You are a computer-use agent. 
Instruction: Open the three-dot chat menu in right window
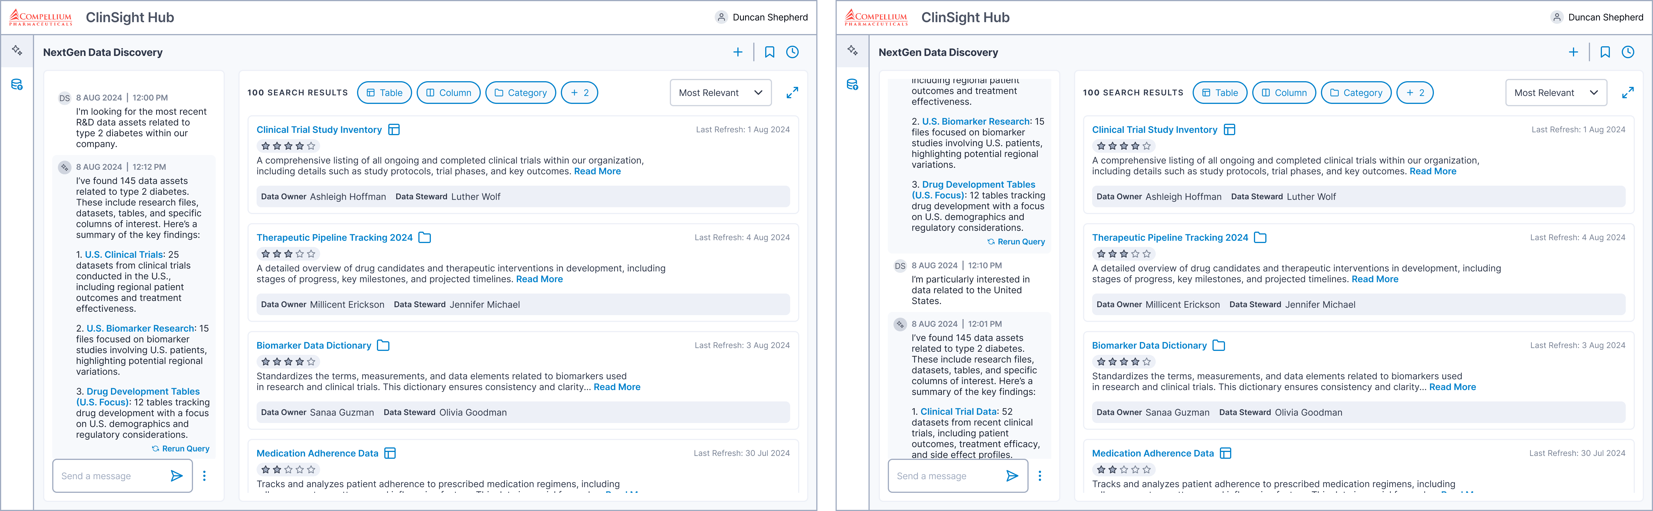(x=1040, y=476)
